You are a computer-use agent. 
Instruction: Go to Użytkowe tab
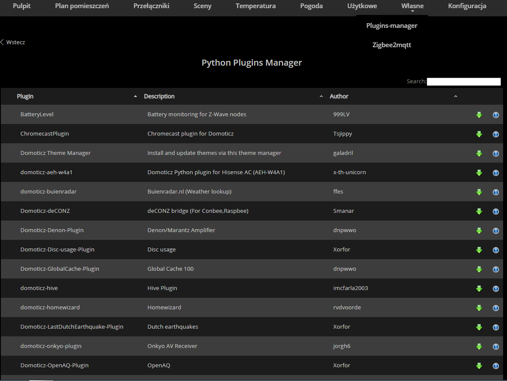click(362, 6)
